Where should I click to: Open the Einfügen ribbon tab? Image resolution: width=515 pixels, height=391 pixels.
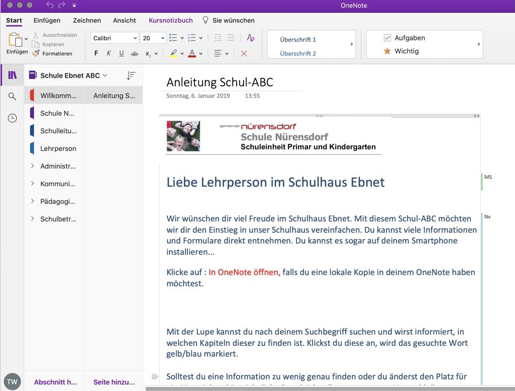click(x=47, y=20)
